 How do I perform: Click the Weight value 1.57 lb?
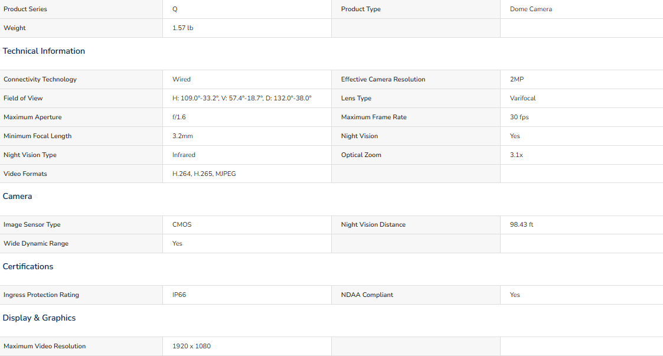click(182, 28)
